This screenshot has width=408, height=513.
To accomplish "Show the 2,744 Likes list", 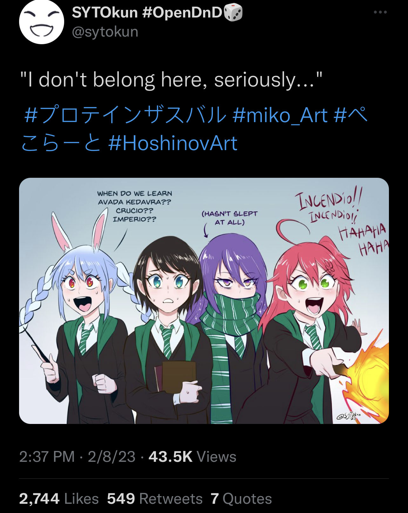I will point(59,499).
